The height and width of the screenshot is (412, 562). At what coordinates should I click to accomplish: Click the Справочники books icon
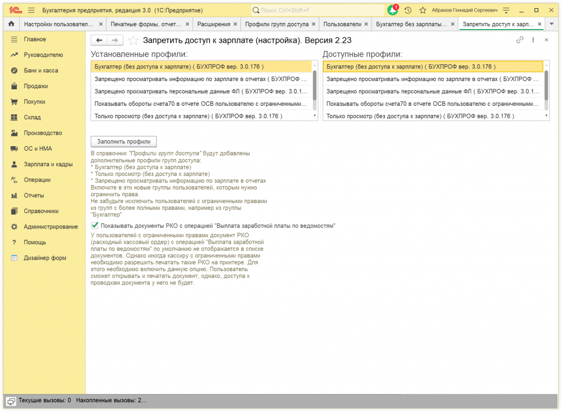pos(14,211)
